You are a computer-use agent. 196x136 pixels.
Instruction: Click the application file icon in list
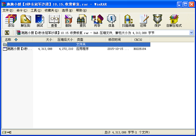(x=5, y=49)
